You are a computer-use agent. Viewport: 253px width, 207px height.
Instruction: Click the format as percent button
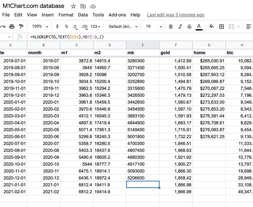pyautogui.click(x=67, y=26)
